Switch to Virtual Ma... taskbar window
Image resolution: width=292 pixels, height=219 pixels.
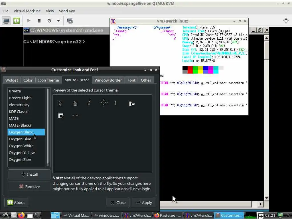[x=76, y=216]
